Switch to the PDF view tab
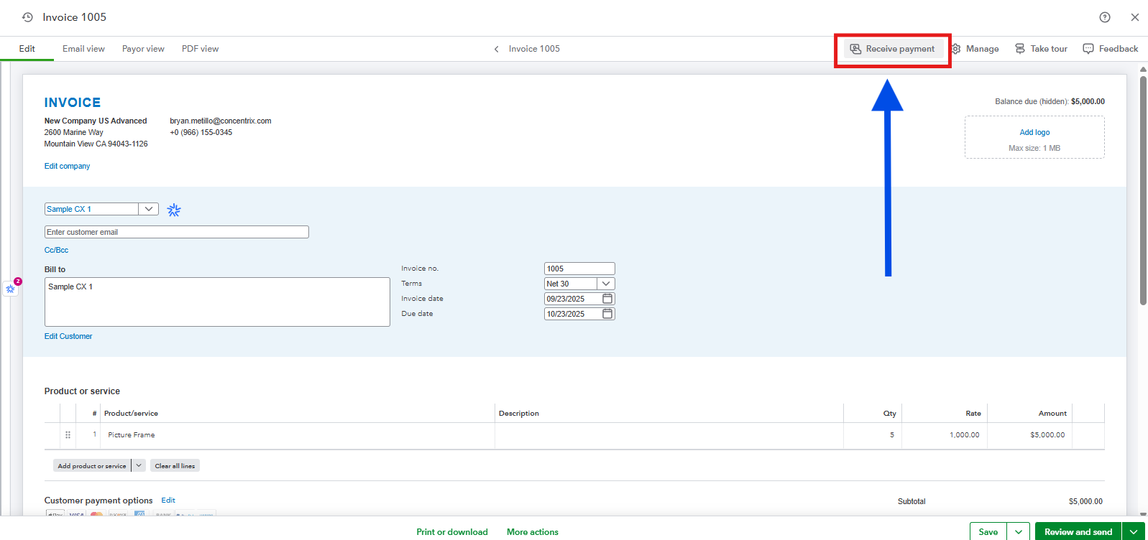Image resolution: width=1148 pixels, height=540 pixels. point(200,49)
